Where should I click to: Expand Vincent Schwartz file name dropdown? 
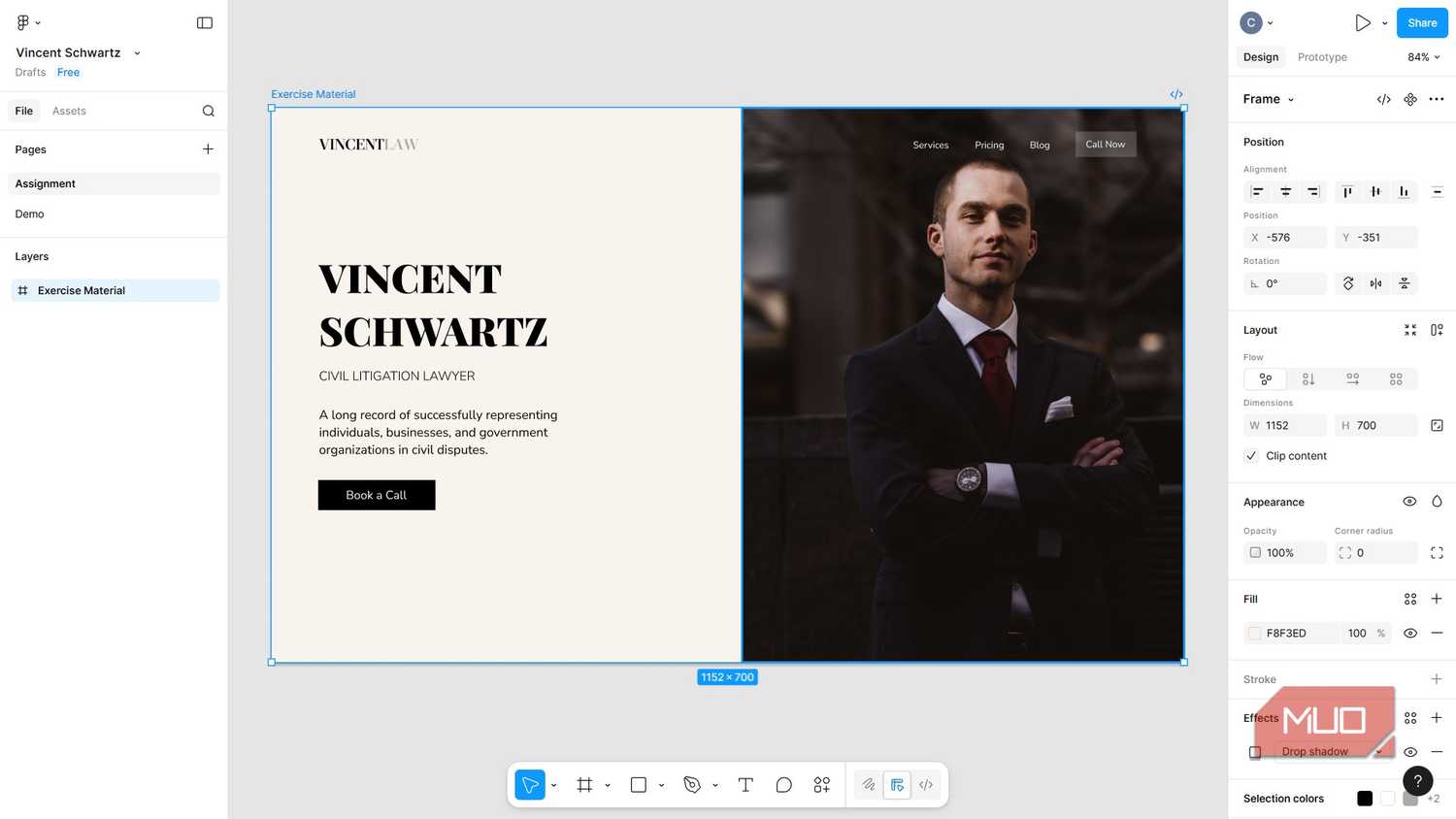point(137,53)
